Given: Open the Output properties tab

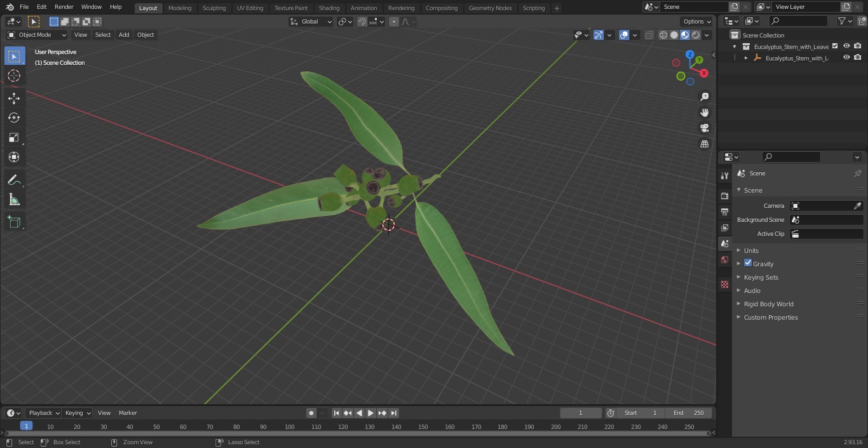Looking at the screenshot, I should [724, 212].
